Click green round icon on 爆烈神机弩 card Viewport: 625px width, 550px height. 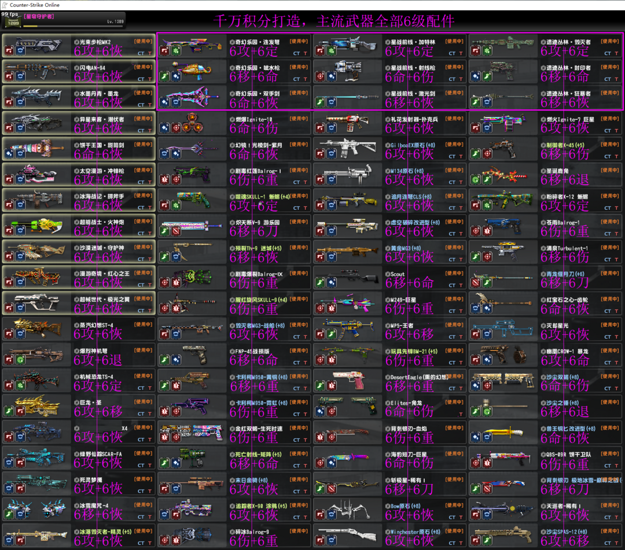21,360
